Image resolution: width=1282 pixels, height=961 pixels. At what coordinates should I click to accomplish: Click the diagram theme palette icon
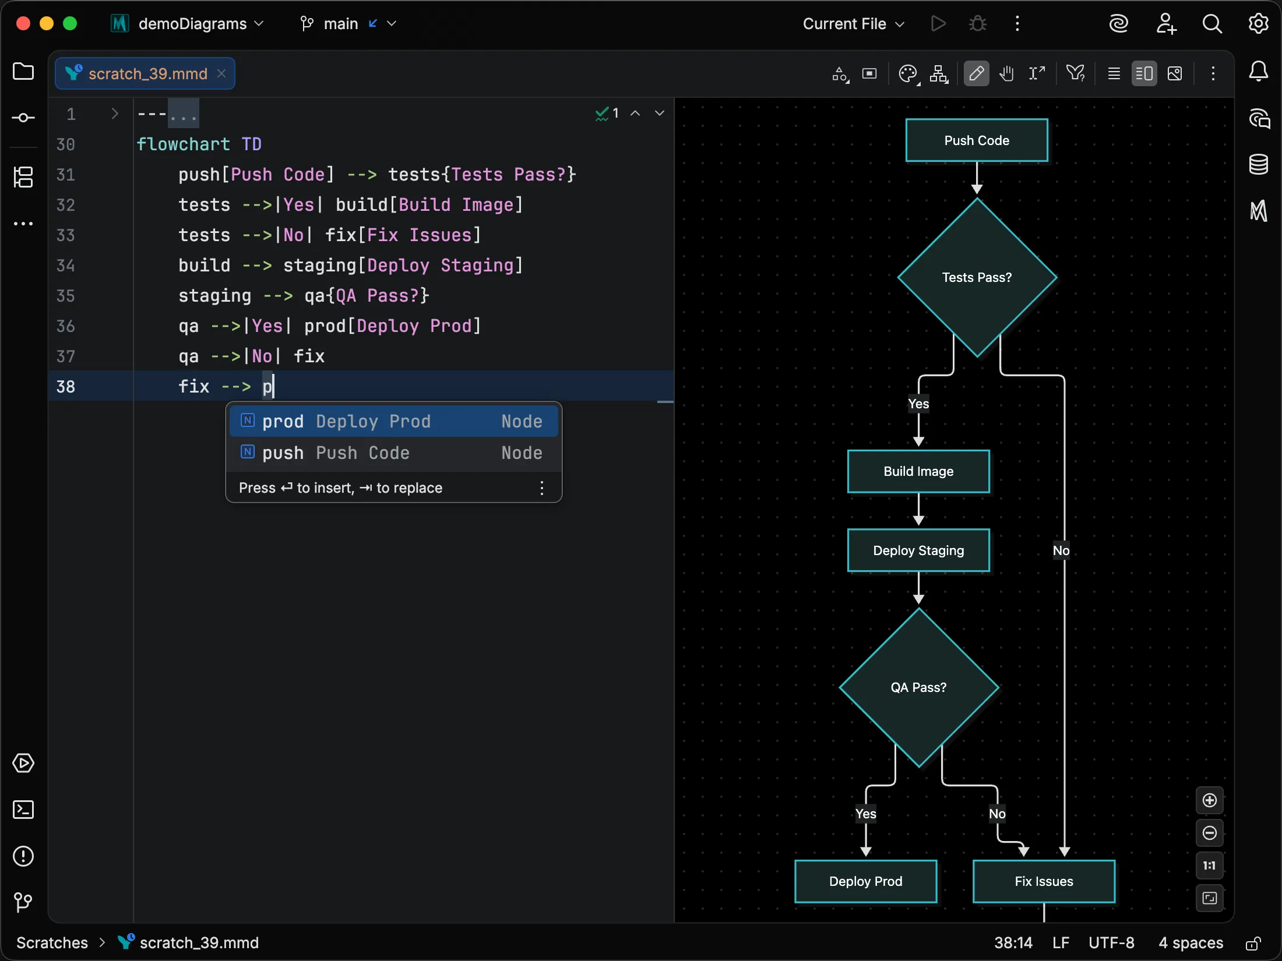(908, 74)
